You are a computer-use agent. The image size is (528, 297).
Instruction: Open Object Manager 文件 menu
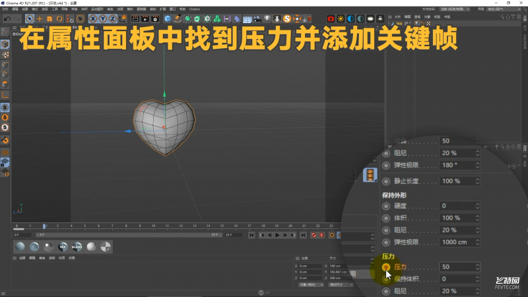pos(397,17)
